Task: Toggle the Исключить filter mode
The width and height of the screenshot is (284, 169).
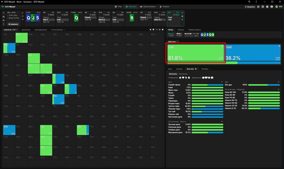Action: coord(183,74)
